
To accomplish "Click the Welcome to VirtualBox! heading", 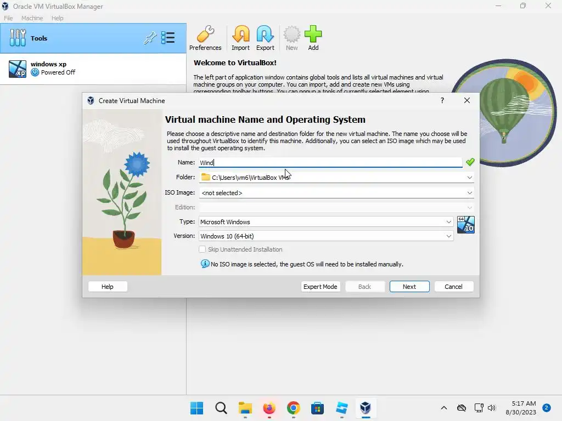I will coord(235,62).
